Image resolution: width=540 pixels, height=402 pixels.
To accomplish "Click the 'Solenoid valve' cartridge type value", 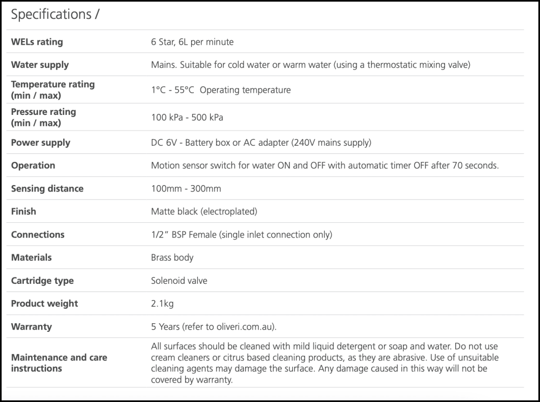I will (x=179, y=281).
